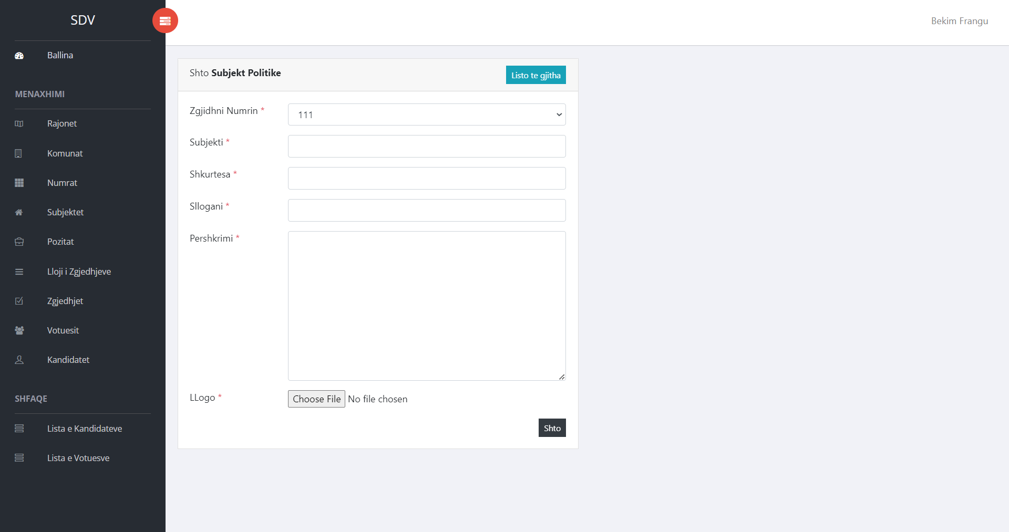The image size is (1009, 532).
Task: Toggle the red sidebar collapse button
Action: tap(165, 20)
